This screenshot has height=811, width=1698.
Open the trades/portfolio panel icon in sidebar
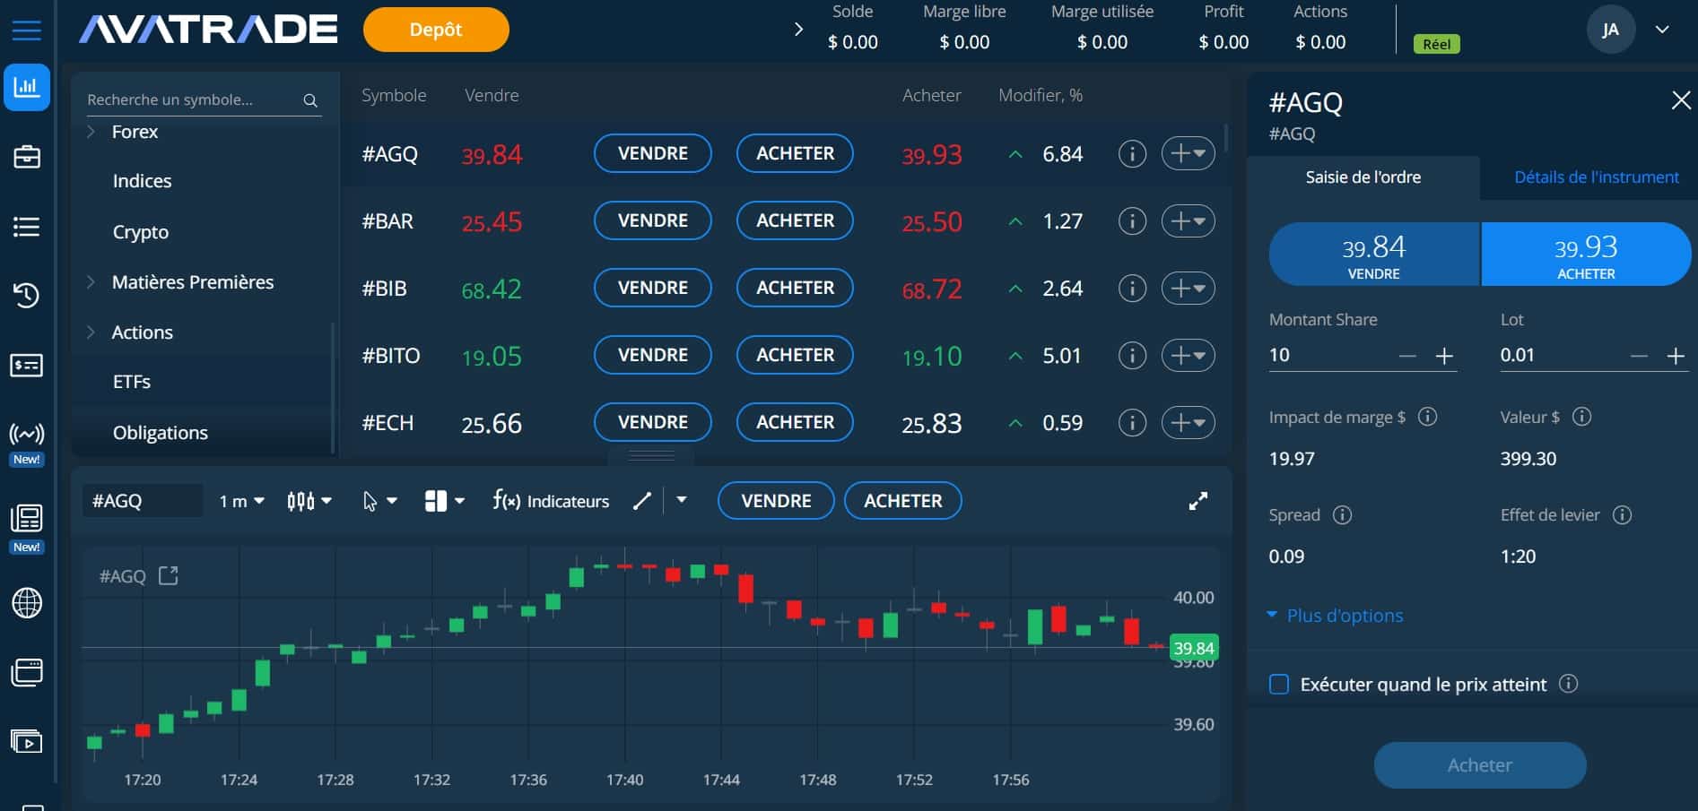pyautogui.click(x=27, y=156)
